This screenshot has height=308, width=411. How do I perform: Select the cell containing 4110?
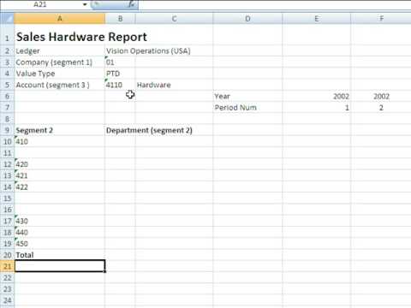(x=120, y=85)
